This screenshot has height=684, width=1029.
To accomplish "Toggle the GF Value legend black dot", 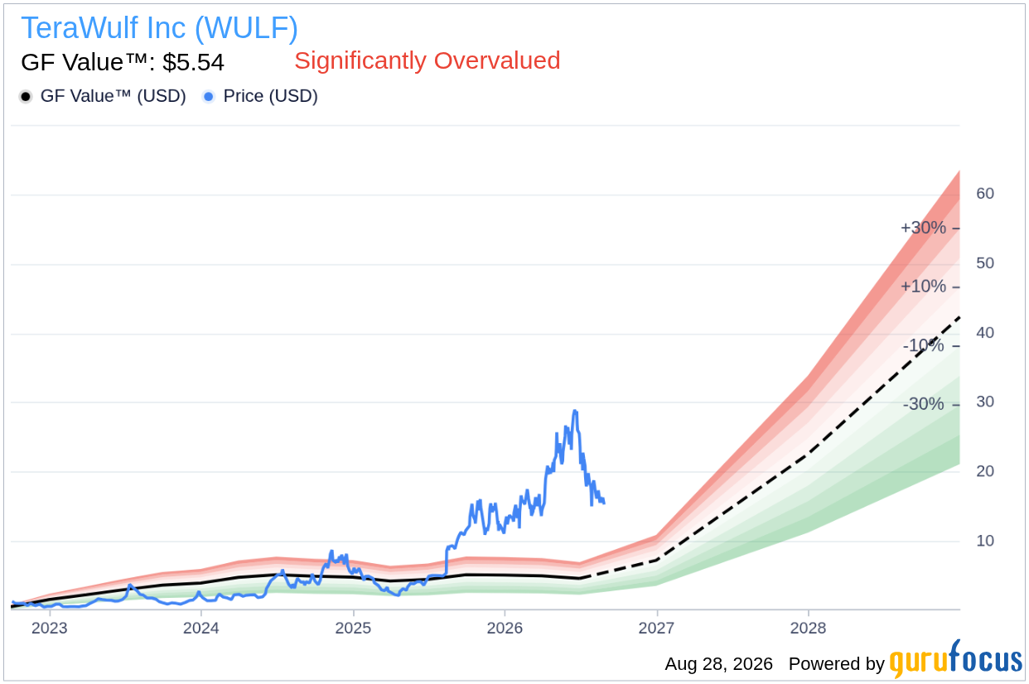I will coord(26,97).
